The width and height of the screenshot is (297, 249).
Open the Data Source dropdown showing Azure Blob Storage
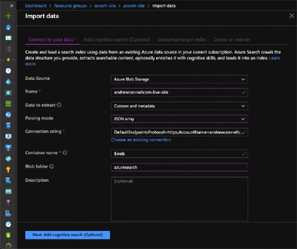(179, 79)
